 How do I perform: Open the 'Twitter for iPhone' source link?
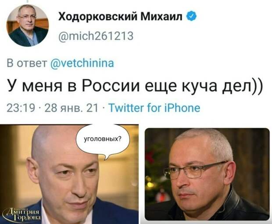[x=154, y=108]
